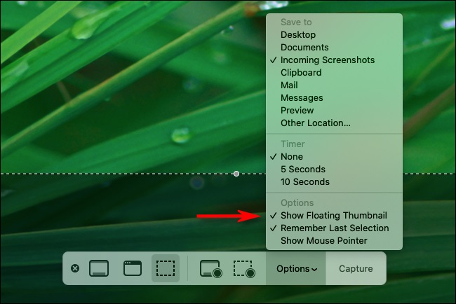Select Capture Selected Portion icon

pos(166,268)
